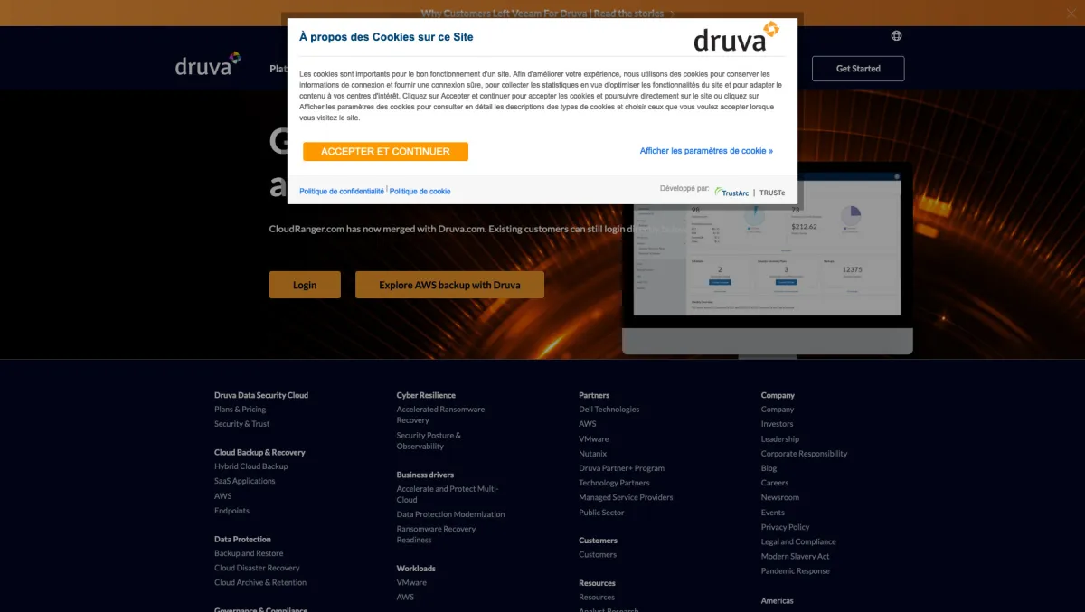
Task: Click Cyber Resilience footer heading
Action: (x=426, y=395)
